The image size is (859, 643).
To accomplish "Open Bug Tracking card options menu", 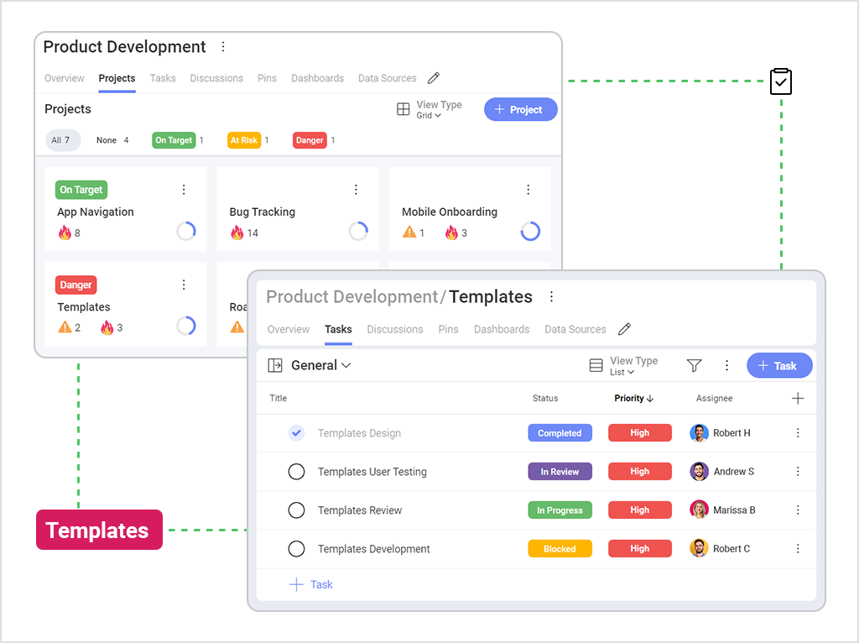I will coord(356,190).
